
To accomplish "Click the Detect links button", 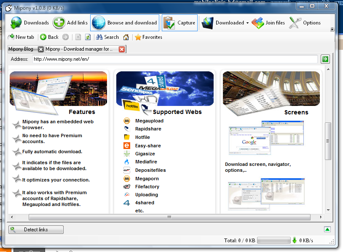I will 36,230.
